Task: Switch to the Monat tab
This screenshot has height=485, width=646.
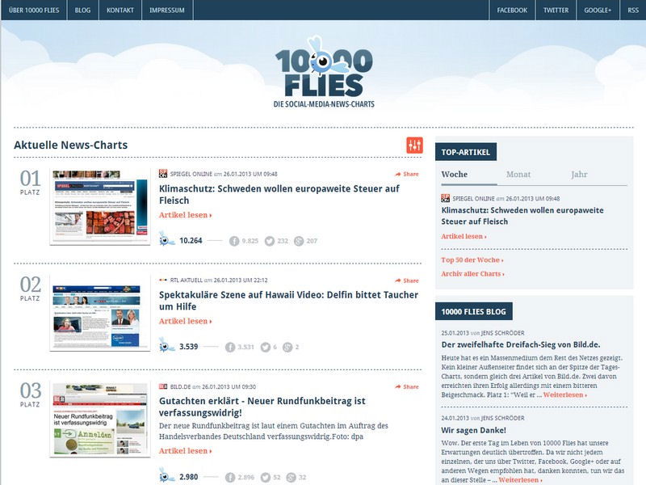Action: 518,175
